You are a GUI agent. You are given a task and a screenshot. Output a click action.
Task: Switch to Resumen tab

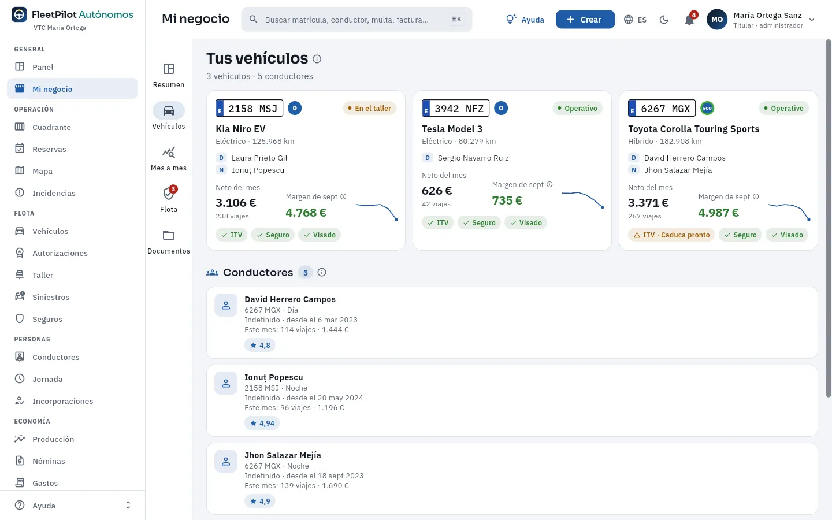pyautogui.click(x=169, y=75)
